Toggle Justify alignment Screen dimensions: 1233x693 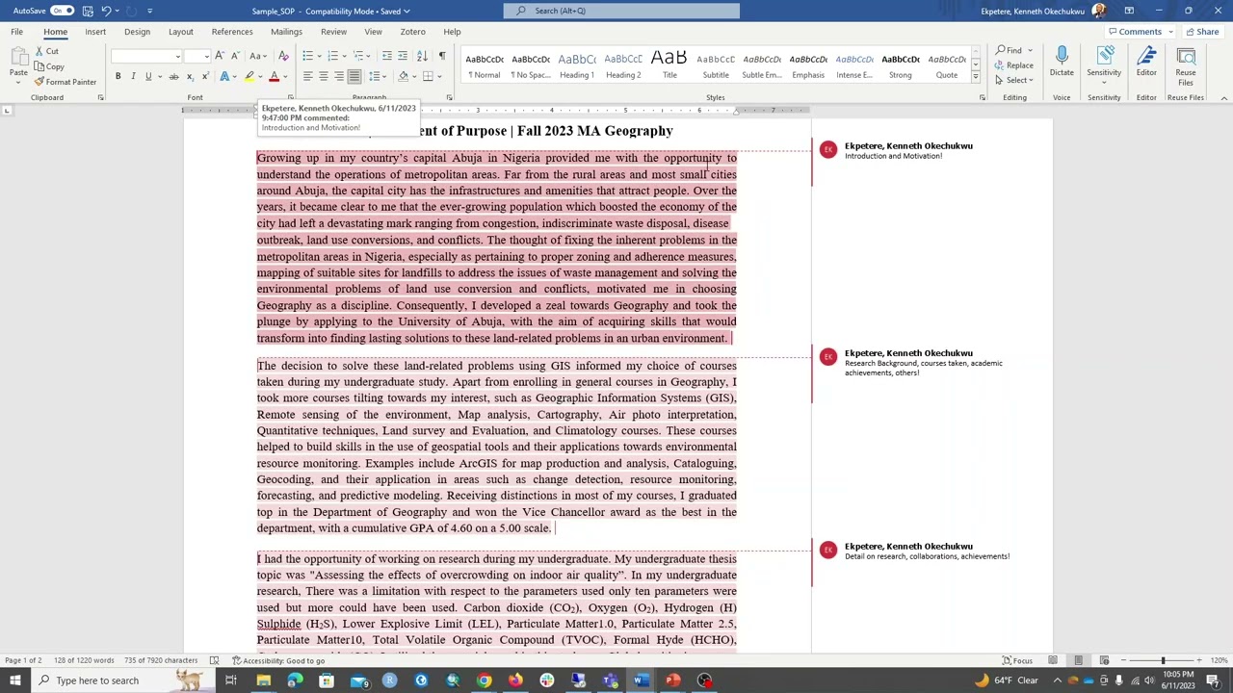click(x=354, y=76)
